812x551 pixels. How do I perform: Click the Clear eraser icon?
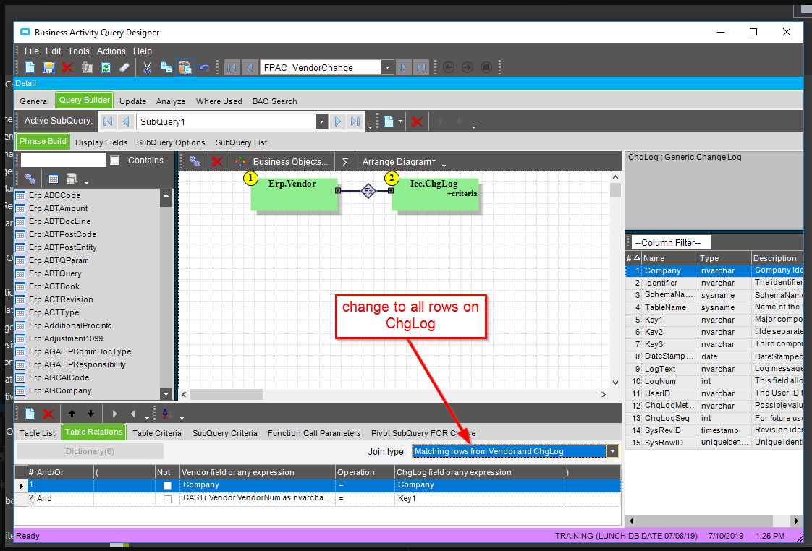coord(124,67)
